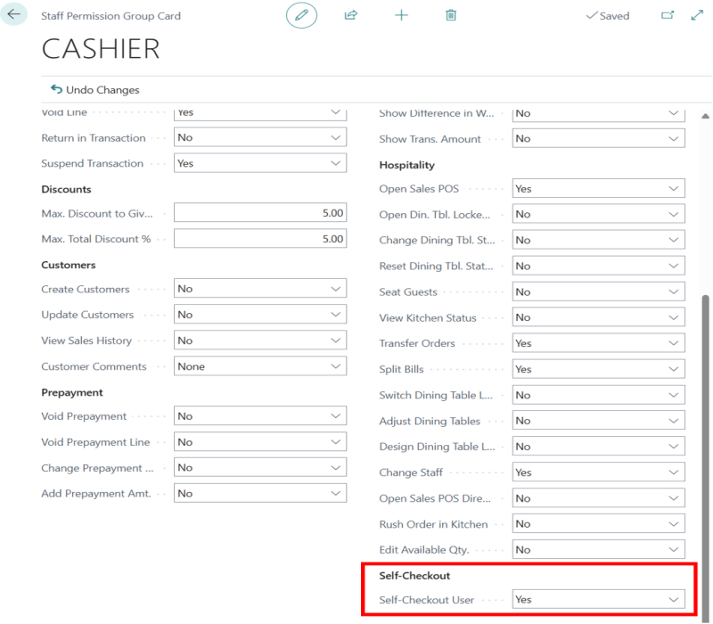This screenshot has height=624, width=713.
Task: Click scrollbar up arrow
Action: 706,117
